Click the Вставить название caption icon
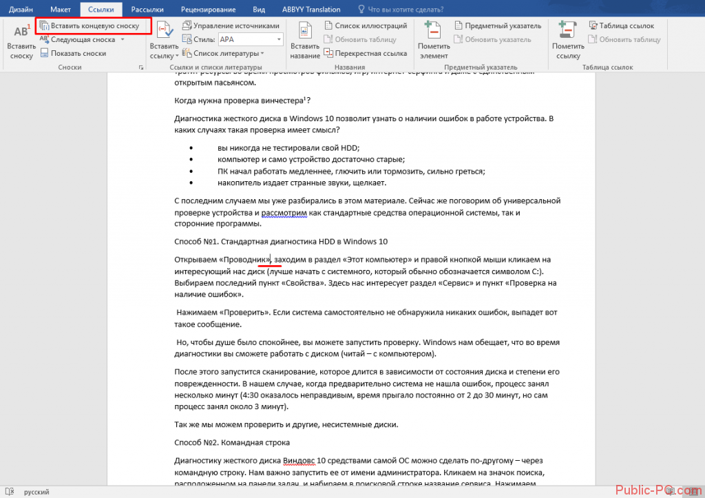The image size is (705, 498). coord(305,30)
